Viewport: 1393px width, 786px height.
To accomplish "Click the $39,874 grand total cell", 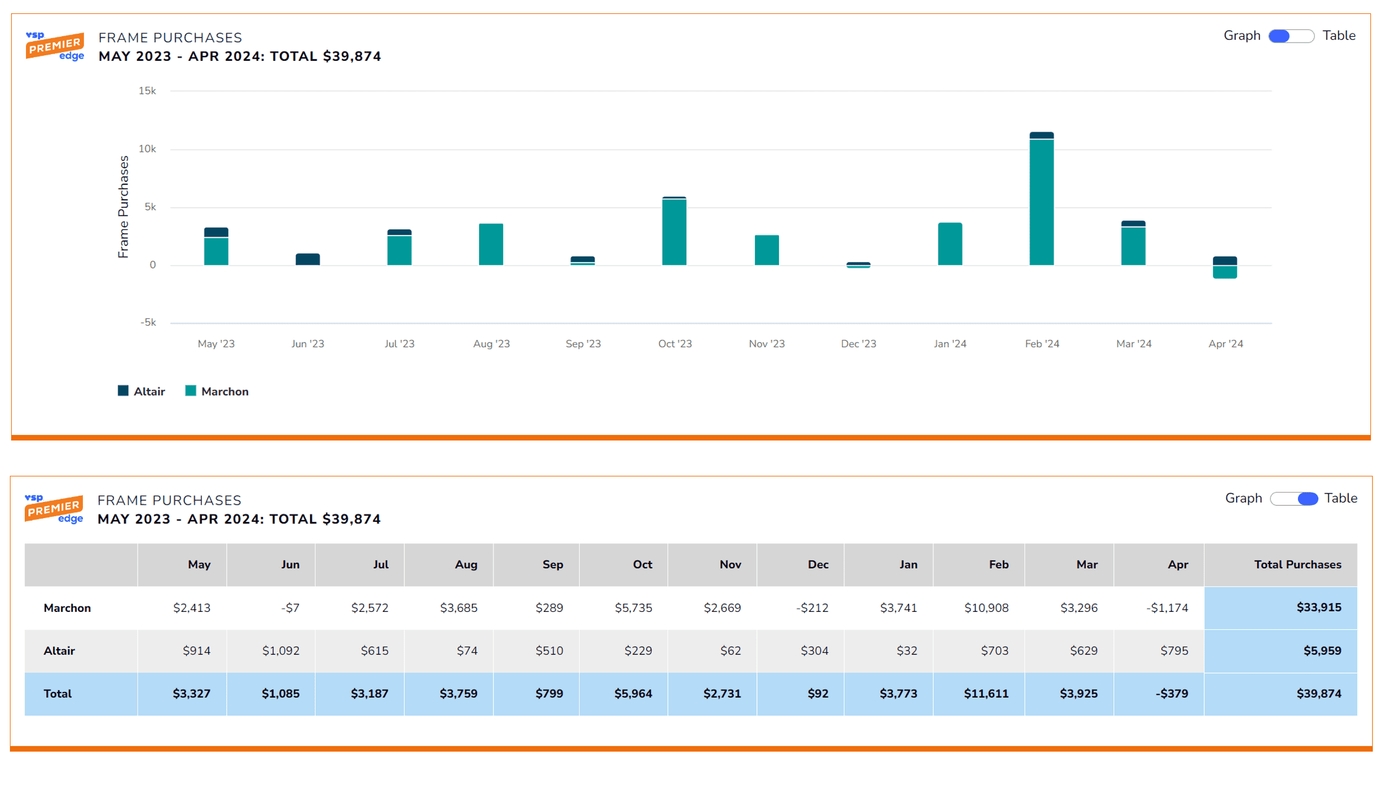I will pyautogui.click(x=1318, y=694).
